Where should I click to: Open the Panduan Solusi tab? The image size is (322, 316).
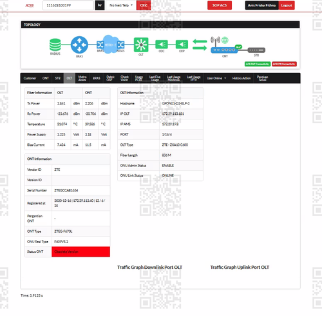click(262, 78)
